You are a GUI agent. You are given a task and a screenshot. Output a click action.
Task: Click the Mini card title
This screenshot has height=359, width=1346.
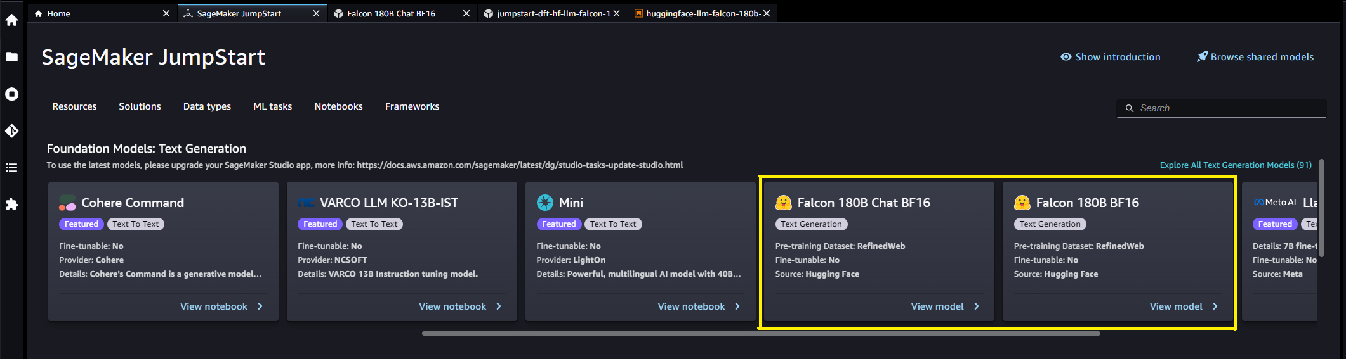(571, 203)
